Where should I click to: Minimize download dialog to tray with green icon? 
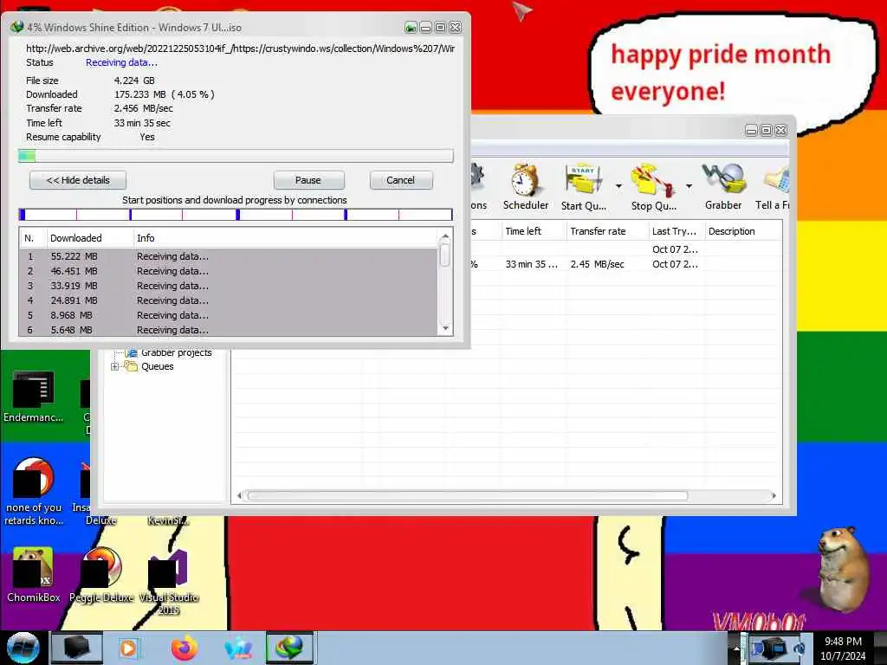coord(411,27)
